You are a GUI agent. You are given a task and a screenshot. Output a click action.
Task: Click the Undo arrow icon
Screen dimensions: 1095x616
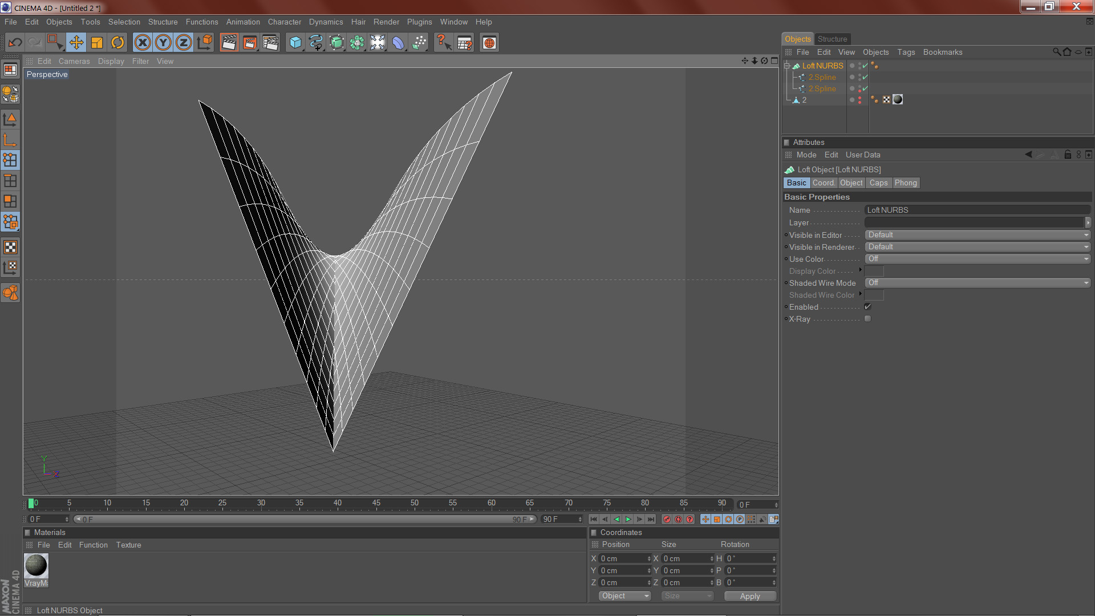(x=15, y=43)
